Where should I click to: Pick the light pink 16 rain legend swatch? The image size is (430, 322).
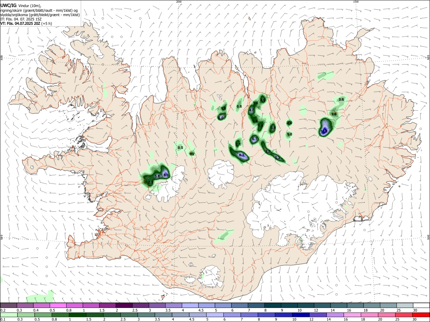pos(352,315)
